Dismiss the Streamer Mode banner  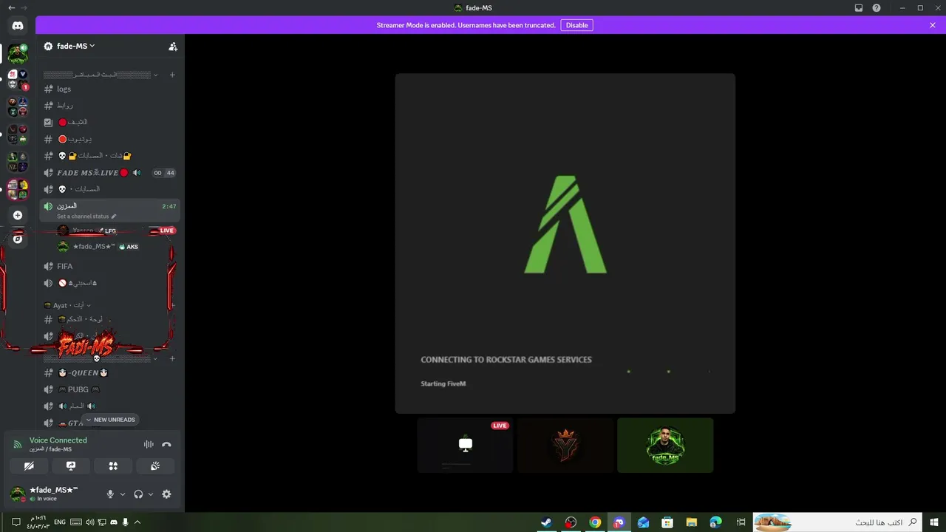point(933,25)
